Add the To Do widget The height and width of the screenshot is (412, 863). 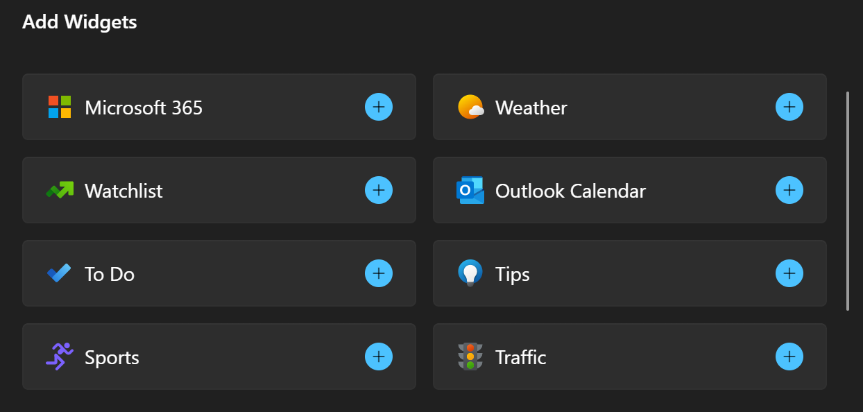coord(378,273)
